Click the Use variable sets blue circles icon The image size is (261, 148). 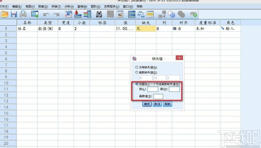coord(171,14)
